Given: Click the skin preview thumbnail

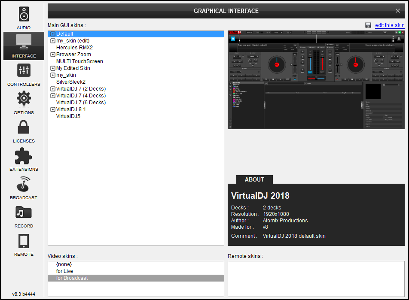Looking at the screenshot, I should [x=316, y=80].
